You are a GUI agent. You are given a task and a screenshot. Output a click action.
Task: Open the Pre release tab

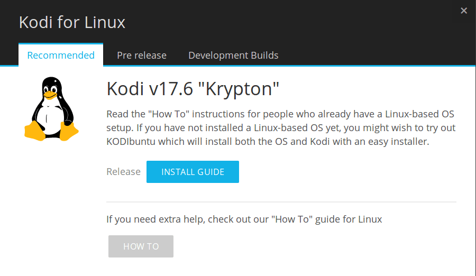pyautogui.click(x=142, y=55)
